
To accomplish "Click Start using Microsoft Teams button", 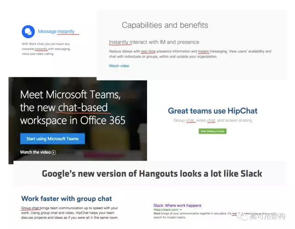I will (53, 139).
